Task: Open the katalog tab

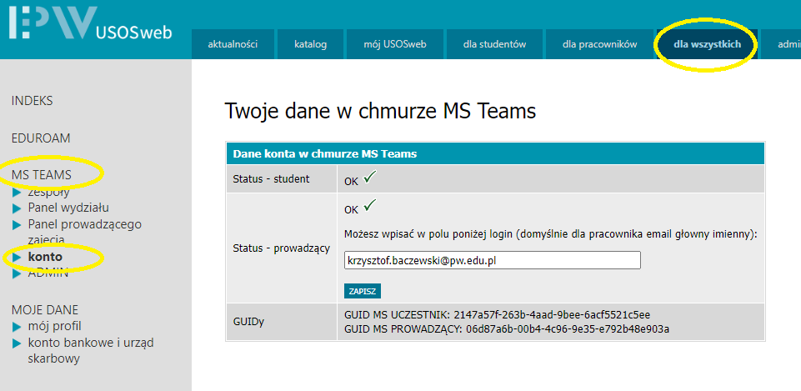Action: pyautogui.click(x=311, y=44)
